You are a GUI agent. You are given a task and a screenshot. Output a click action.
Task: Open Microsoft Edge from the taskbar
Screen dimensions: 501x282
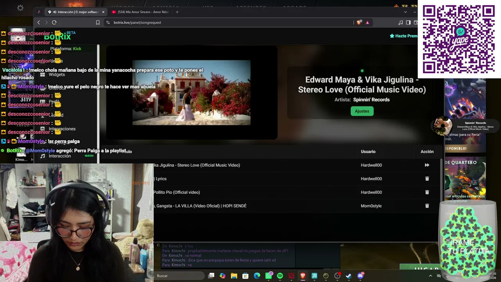257,276
